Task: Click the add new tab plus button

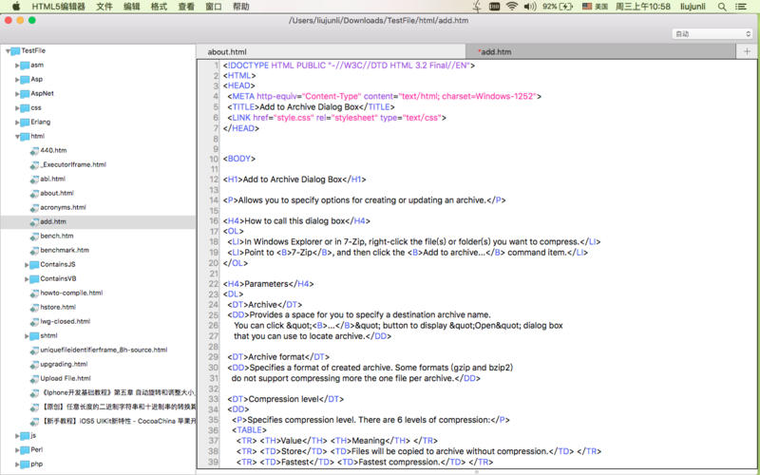Action: (x=747, y=51)
